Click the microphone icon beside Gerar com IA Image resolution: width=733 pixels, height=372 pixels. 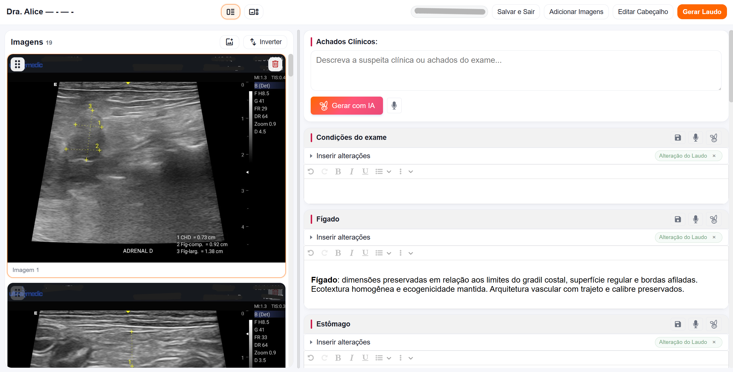(394, 105)
